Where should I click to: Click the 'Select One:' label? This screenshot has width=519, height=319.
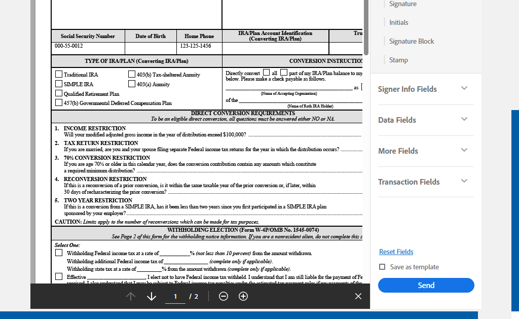pos(67,245)
